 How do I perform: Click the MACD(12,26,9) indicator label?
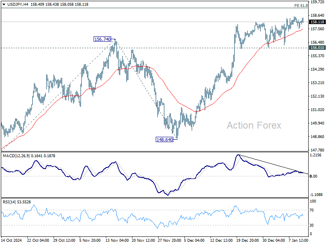[x=16, y=156]
